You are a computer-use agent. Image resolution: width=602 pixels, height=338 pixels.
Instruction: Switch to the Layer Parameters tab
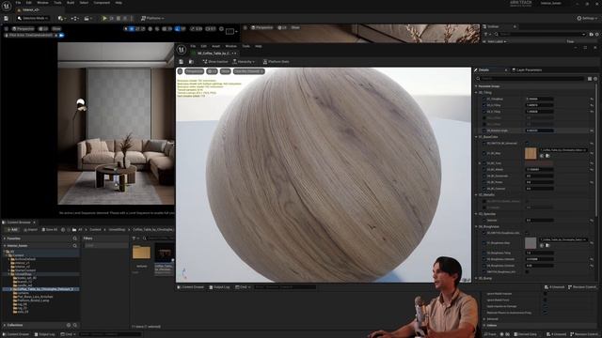(x=527, y=70)
